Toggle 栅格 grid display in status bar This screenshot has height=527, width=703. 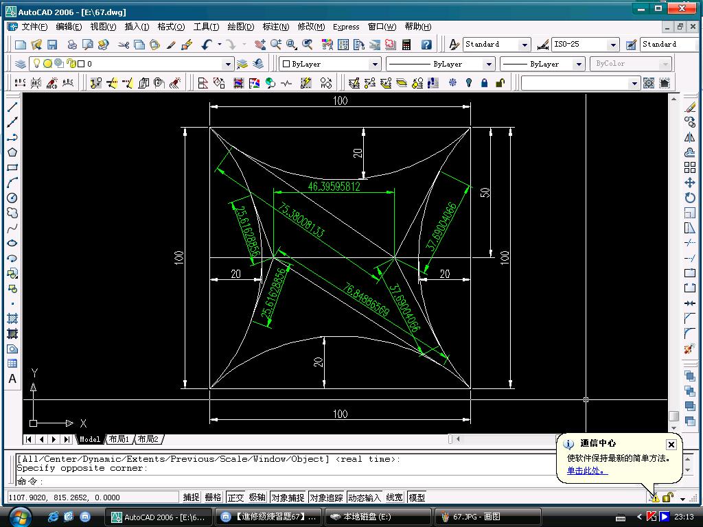pos(213,497)
